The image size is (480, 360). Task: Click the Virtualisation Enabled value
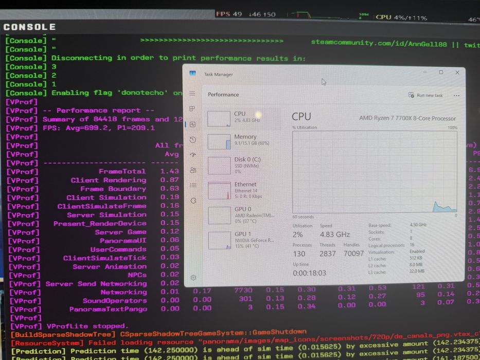(x=417, y=251)
